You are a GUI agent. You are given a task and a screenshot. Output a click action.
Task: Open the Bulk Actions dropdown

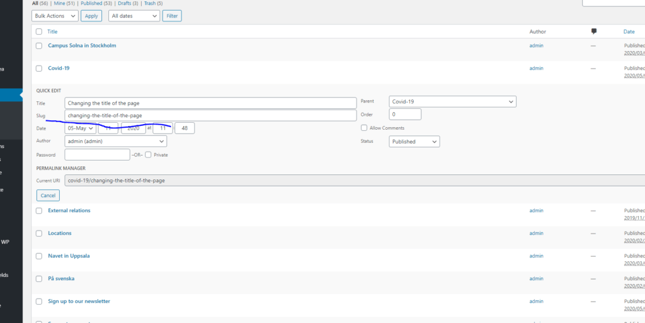tap(55, 16)
